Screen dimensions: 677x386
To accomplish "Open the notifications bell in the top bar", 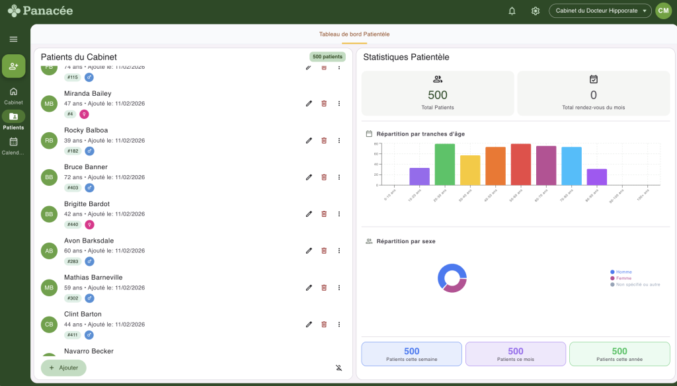I will (512, 11).
